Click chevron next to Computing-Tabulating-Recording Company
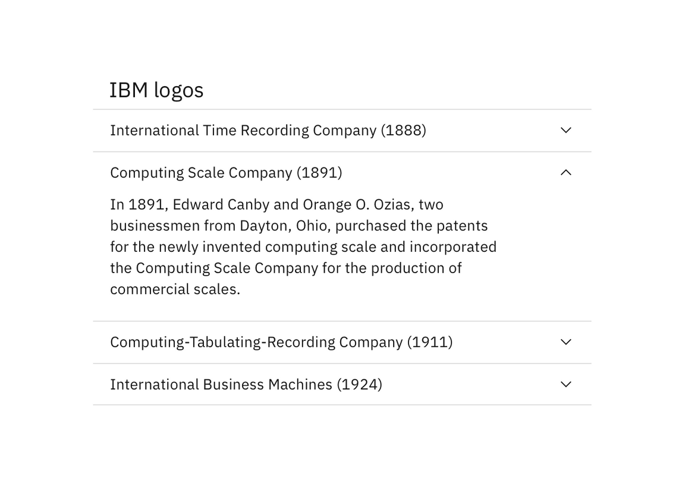 pos(565,342)
